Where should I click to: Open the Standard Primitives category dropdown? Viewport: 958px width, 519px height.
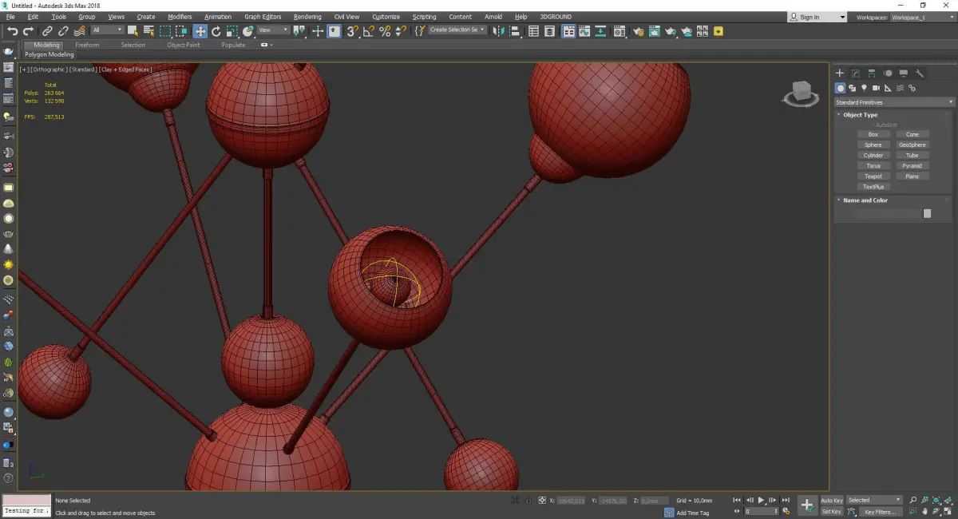(x=894, y=102)
